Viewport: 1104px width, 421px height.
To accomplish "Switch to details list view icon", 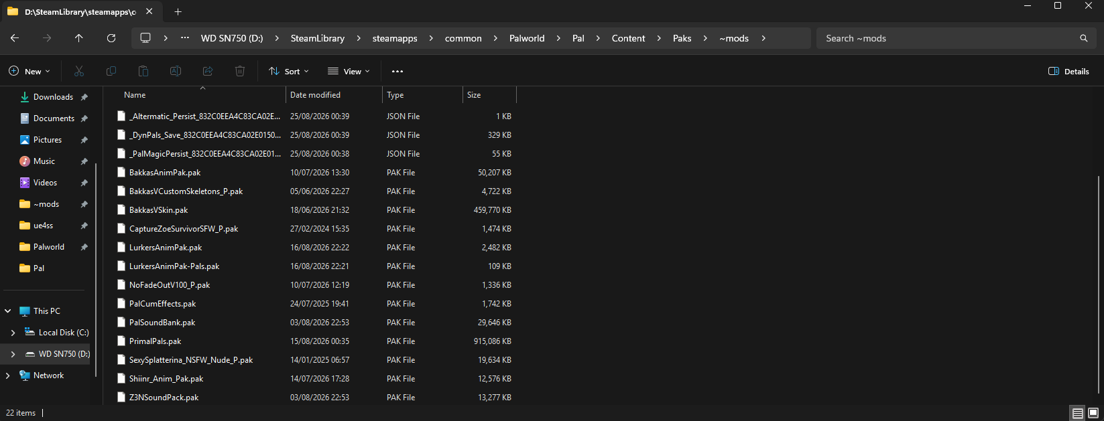I will tap(1078, 413).
